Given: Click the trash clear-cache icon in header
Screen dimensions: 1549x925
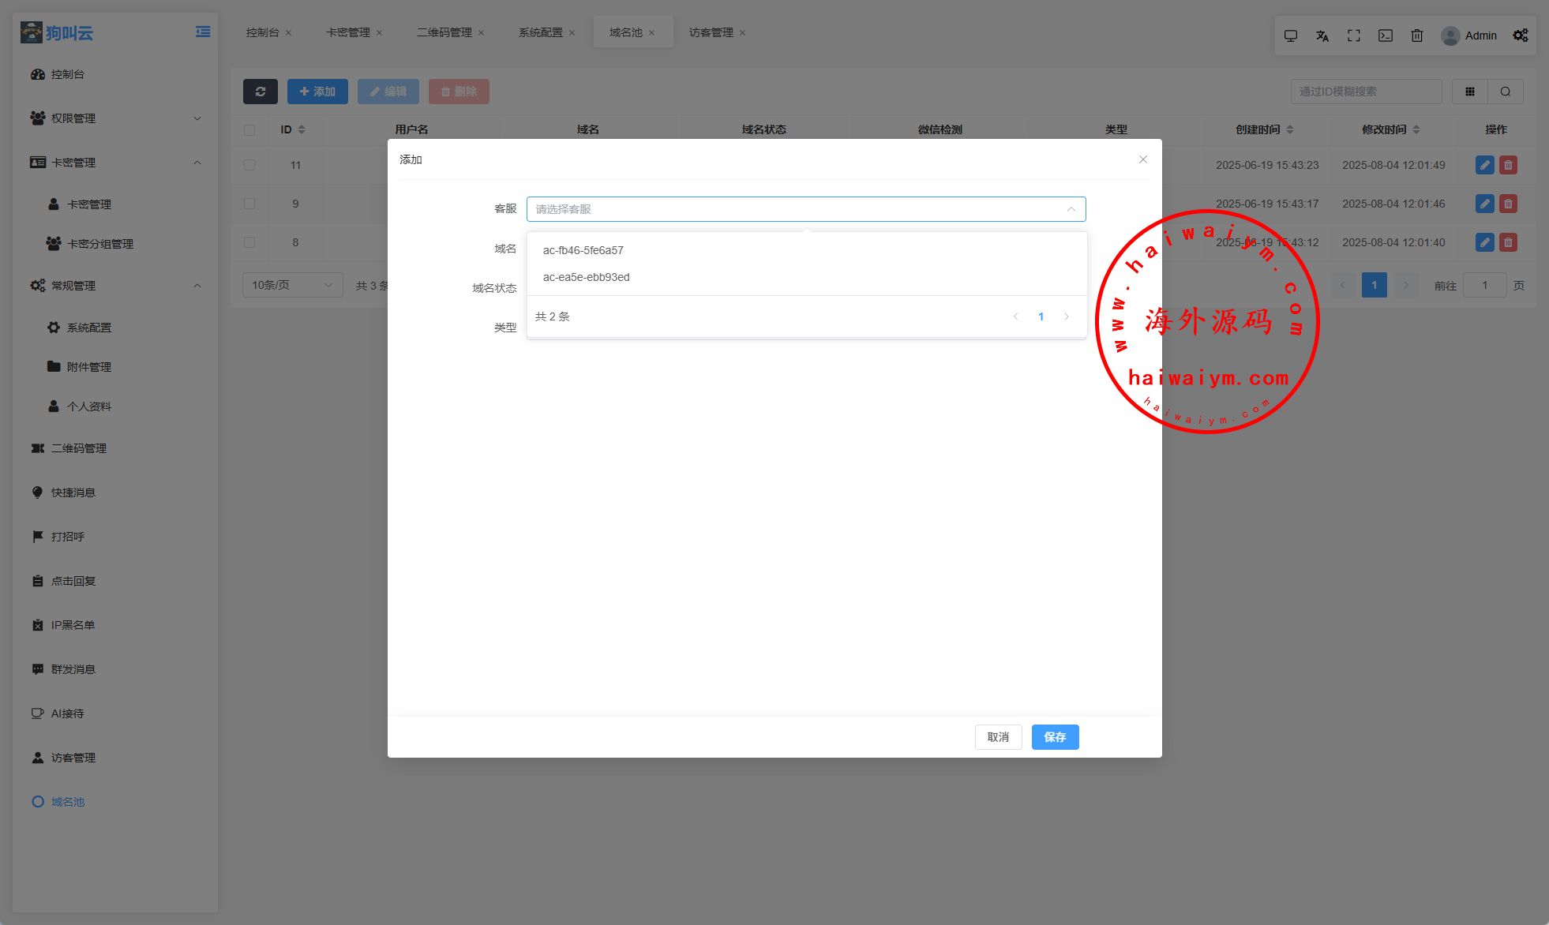Looking at the screenshot, I should pos(1417,36).
